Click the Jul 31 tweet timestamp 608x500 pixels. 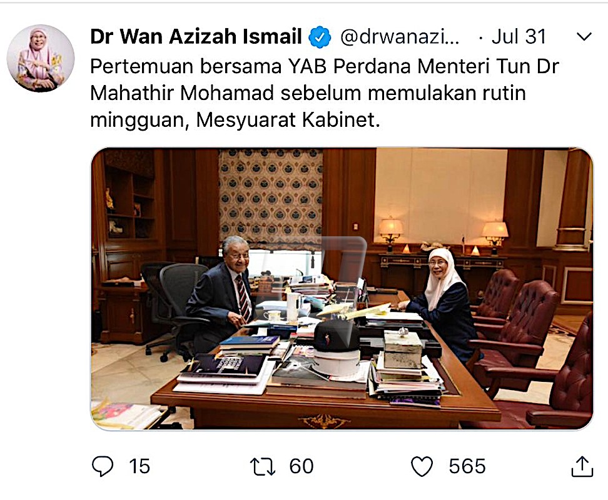(519, 37)
